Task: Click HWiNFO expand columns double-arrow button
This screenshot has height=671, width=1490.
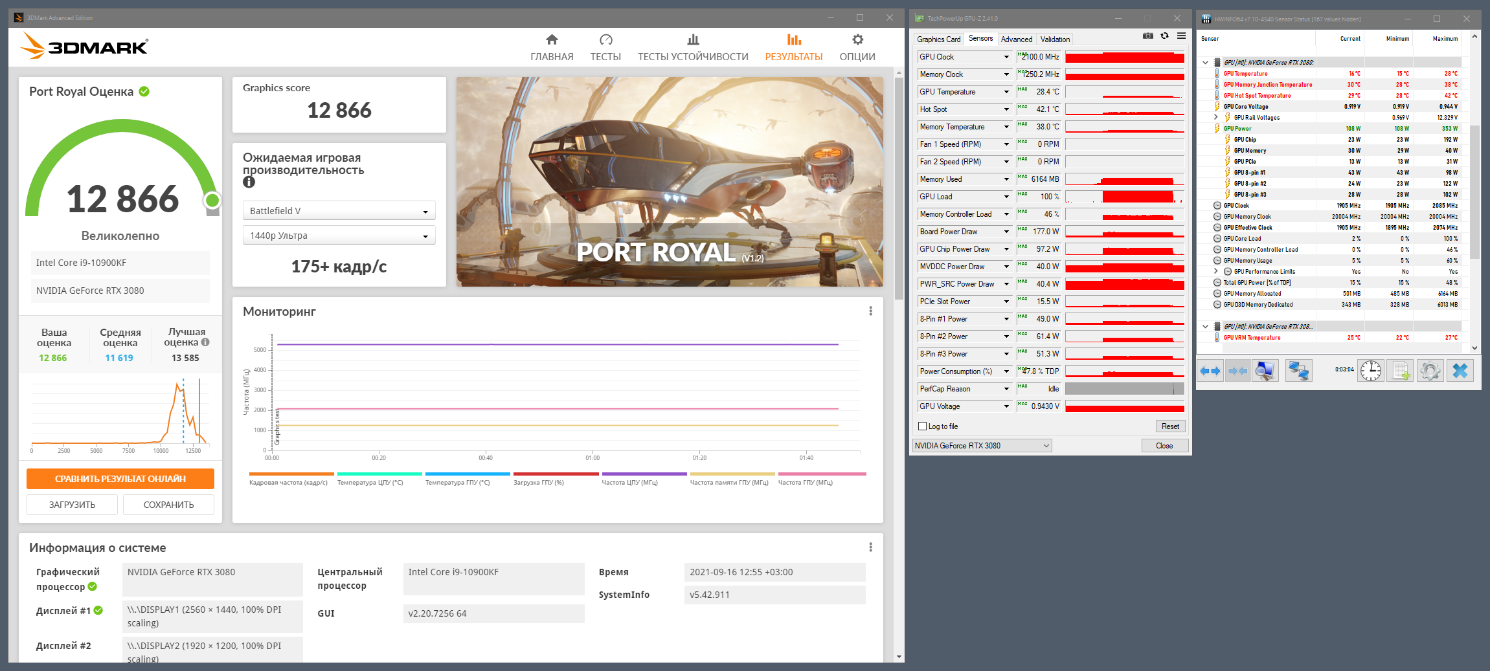Action: 1210,371
